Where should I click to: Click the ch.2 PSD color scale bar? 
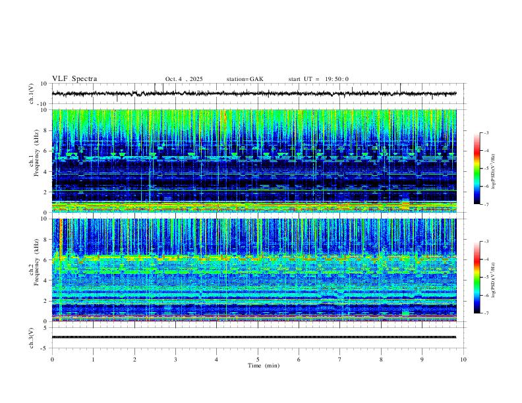point(477,277)
